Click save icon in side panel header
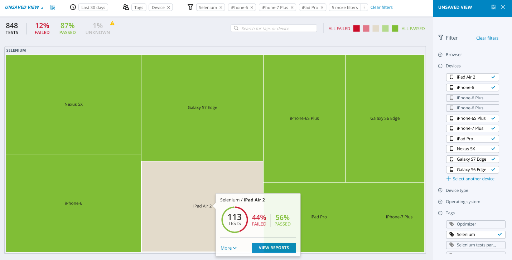This screenshot has width=512, height=260. (x=494, y=7)
